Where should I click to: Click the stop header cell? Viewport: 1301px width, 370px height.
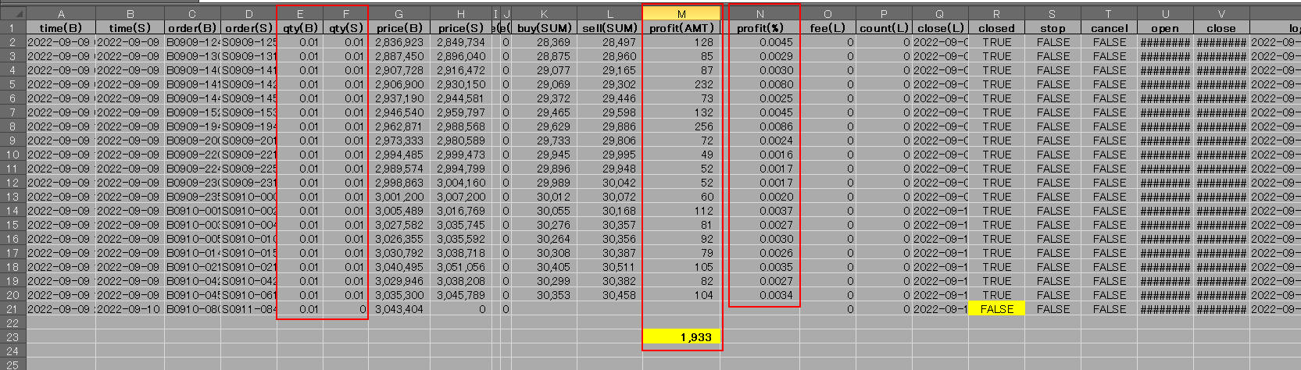click(x=1053, y=28)
